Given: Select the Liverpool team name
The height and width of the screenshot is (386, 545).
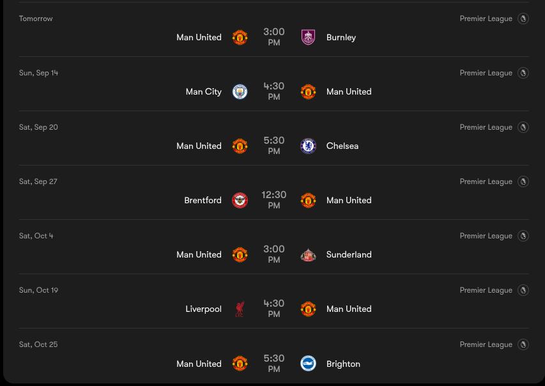Looking at the screenshot, I should pos(203,309).
